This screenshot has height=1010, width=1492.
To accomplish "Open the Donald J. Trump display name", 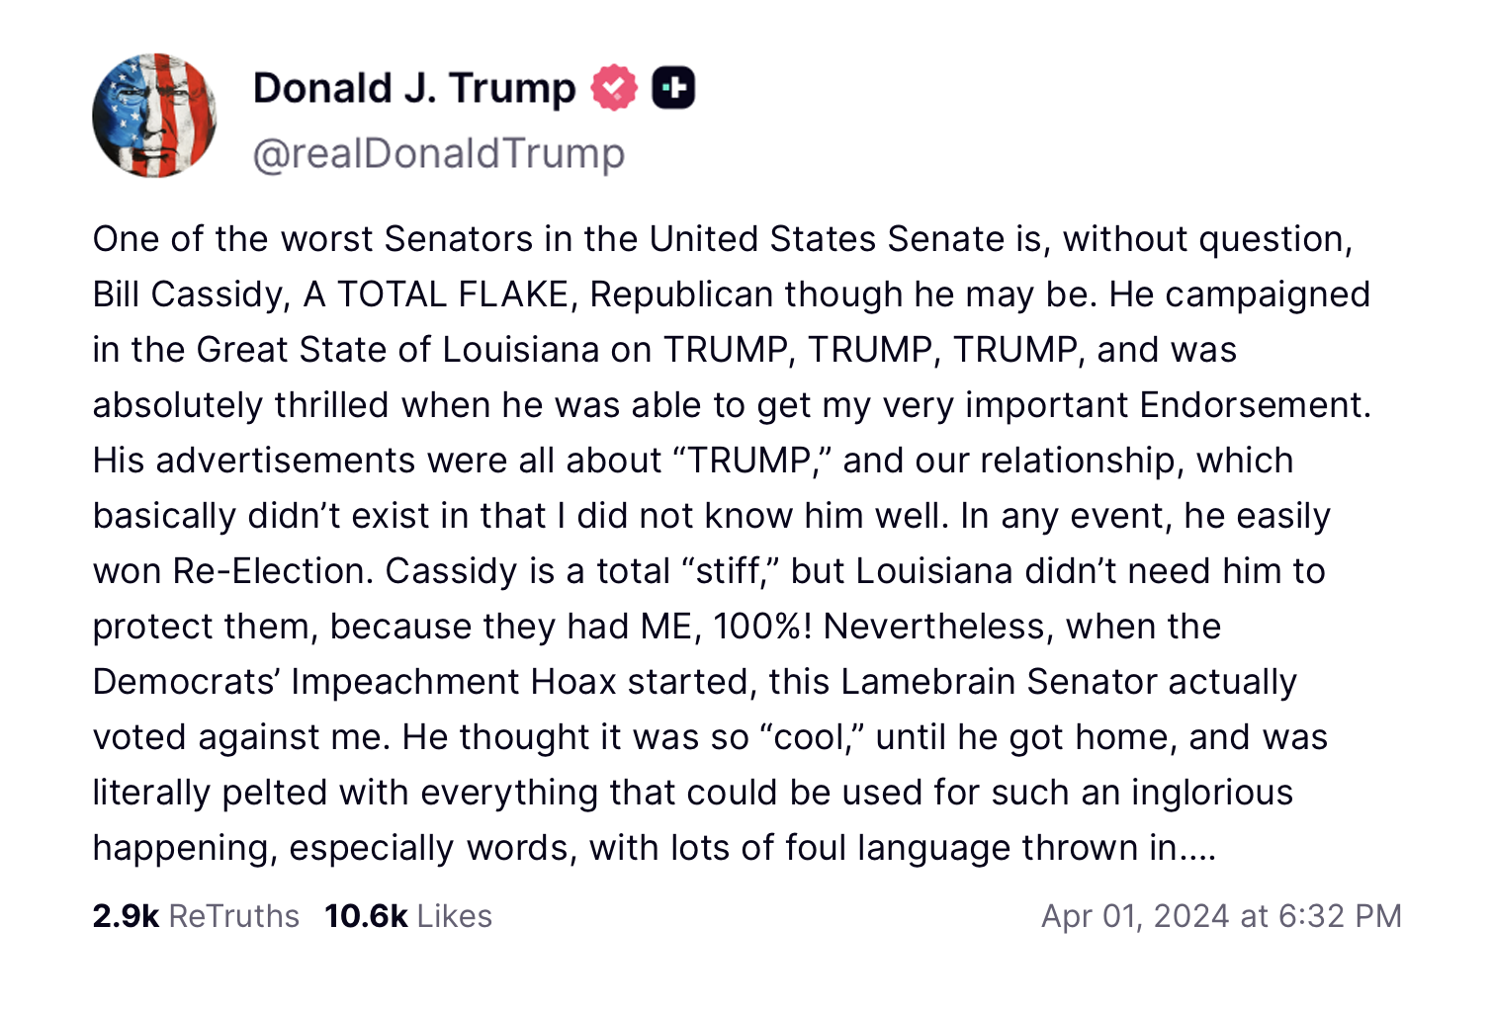I will pyautogui.click(x=414, y=88).
